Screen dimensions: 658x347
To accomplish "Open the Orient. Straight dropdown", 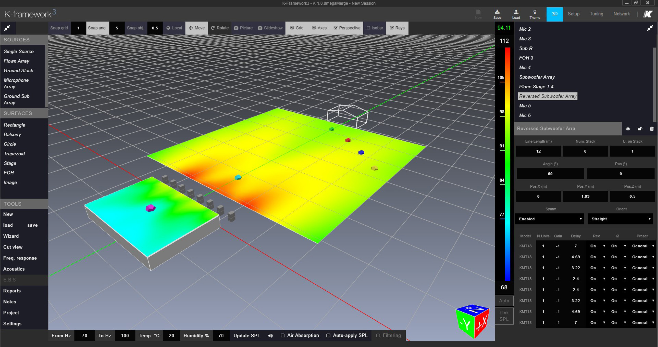I will (620, 219).
